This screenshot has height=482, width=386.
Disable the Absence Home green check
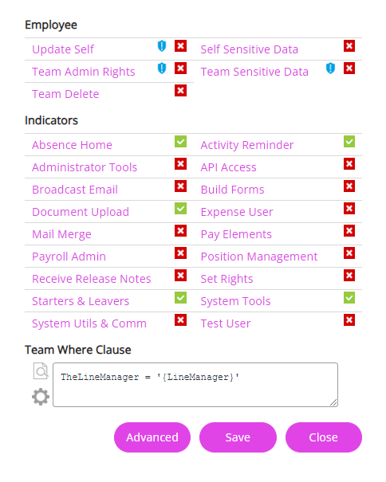[x=181, y=142]
